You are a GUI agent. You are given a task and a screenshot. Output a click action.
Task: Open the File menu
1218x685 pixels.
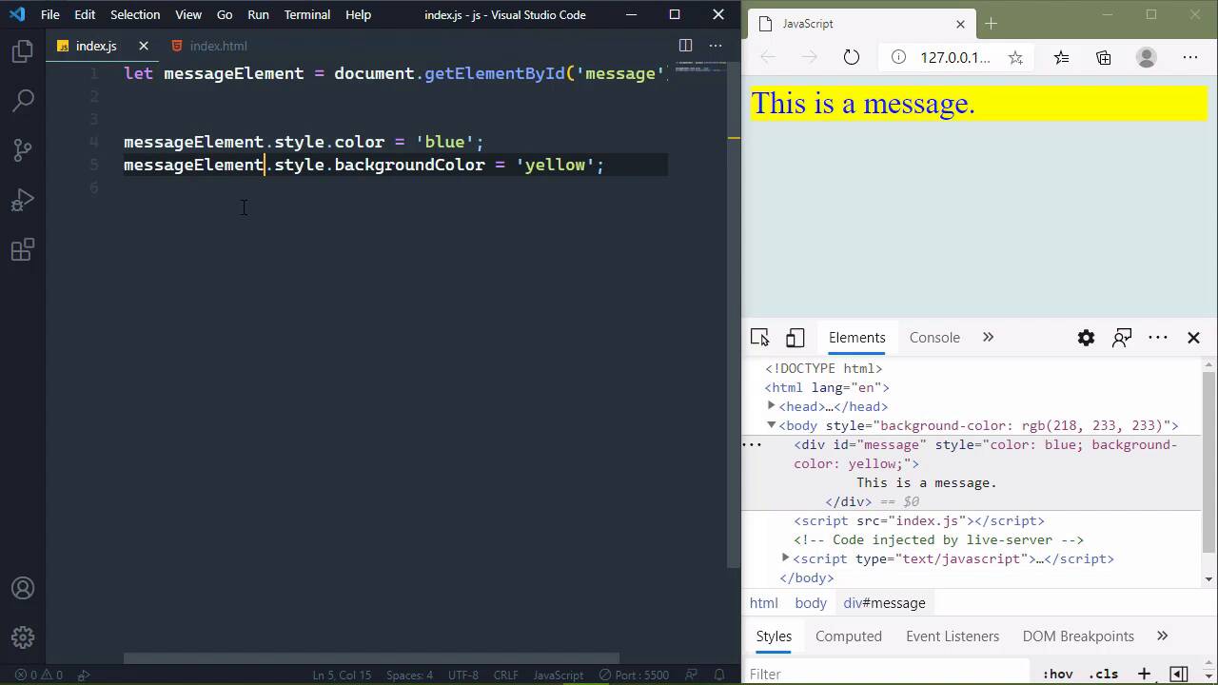pyautogui.click(x=50, y=14)
